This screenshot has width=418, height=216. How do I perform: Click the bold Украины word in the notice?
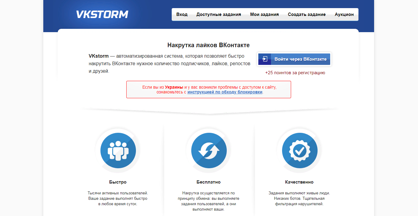174,87
